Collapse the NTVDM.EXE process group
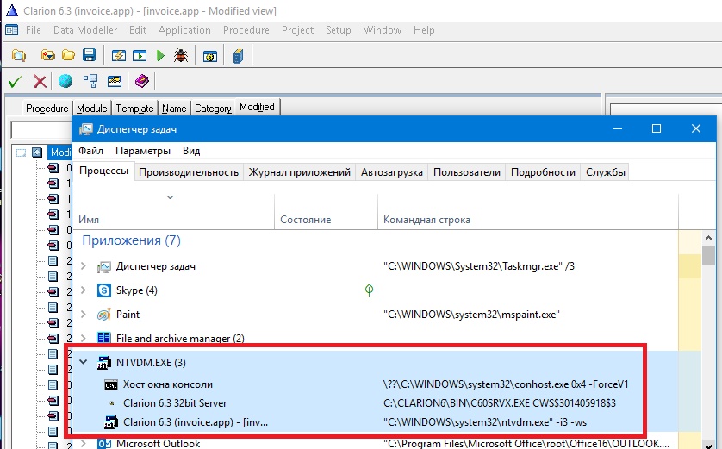Viewport: 722px width, 449px height. click(x=84, y=363)
